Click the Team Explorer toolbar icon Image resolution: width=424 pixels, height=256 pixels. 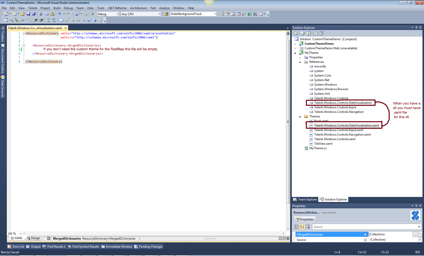(233, 14)
